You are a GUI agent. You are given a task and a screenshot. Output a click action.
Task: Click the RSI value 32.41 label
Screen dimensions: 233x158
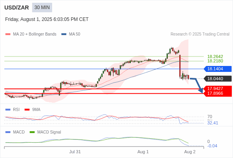coord(212,123)
